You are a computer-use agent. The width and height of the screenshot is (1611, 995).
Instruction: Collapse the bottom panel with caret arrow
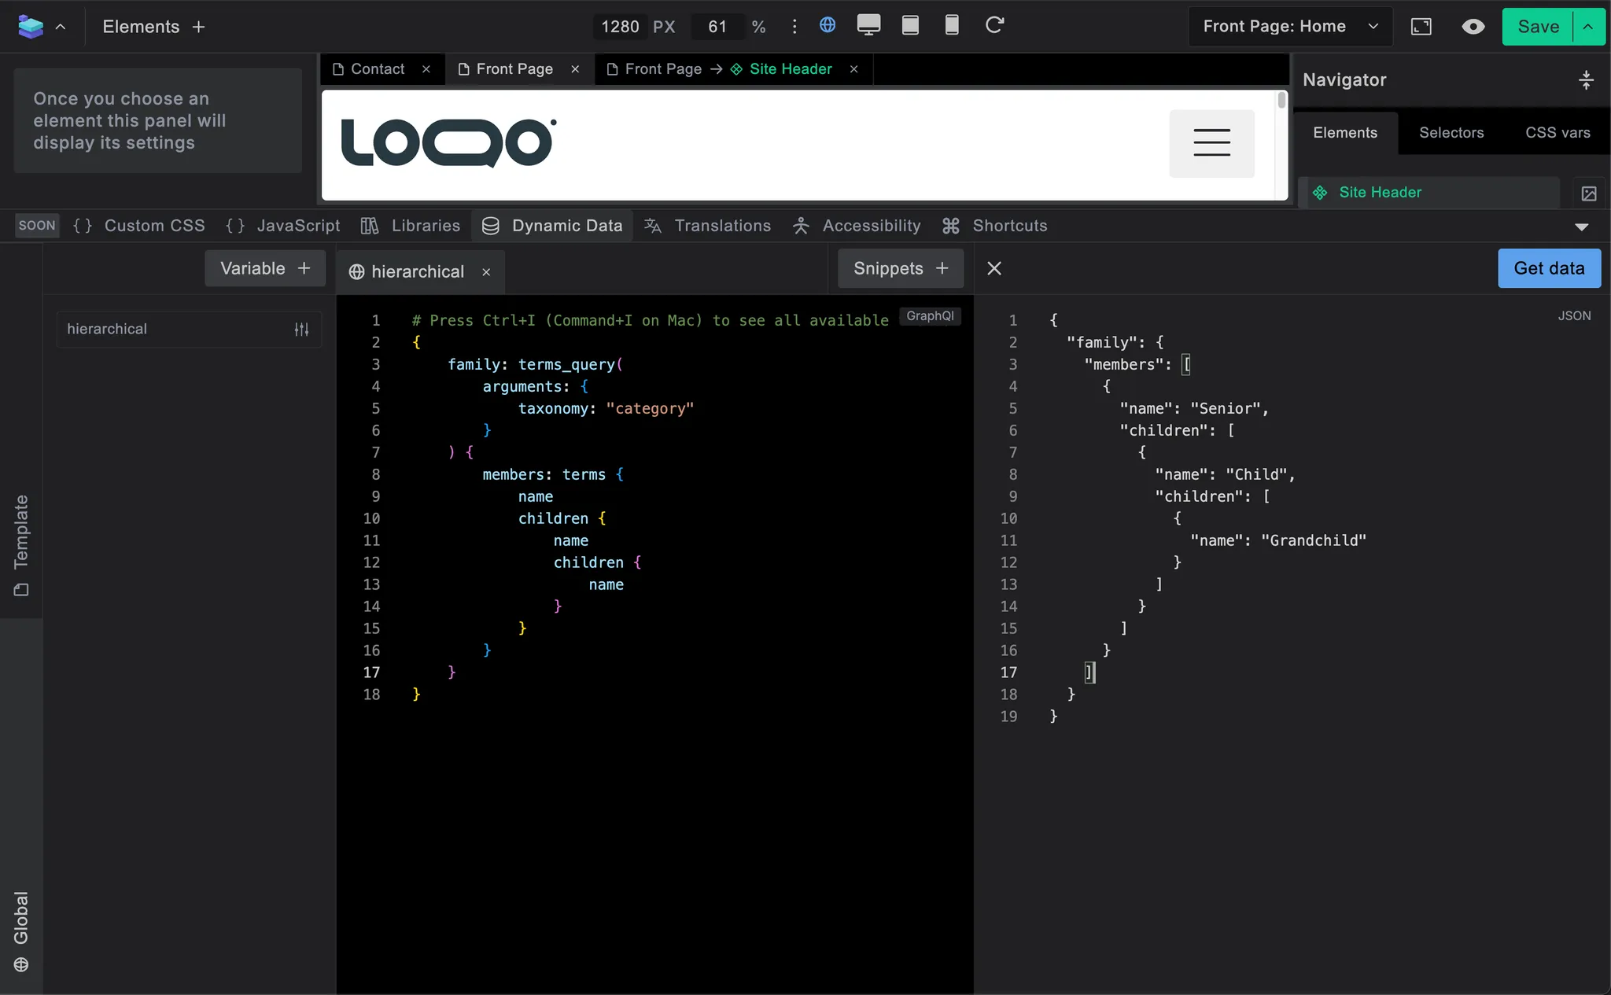pos(1581,227)
